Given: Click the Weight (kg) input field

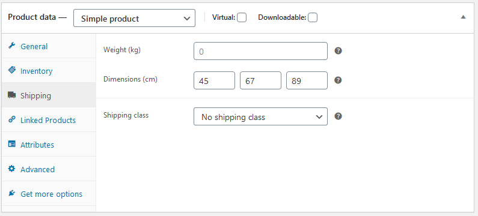Looking at the screenshot, I should pyautogui.click(x=260, y=51).
